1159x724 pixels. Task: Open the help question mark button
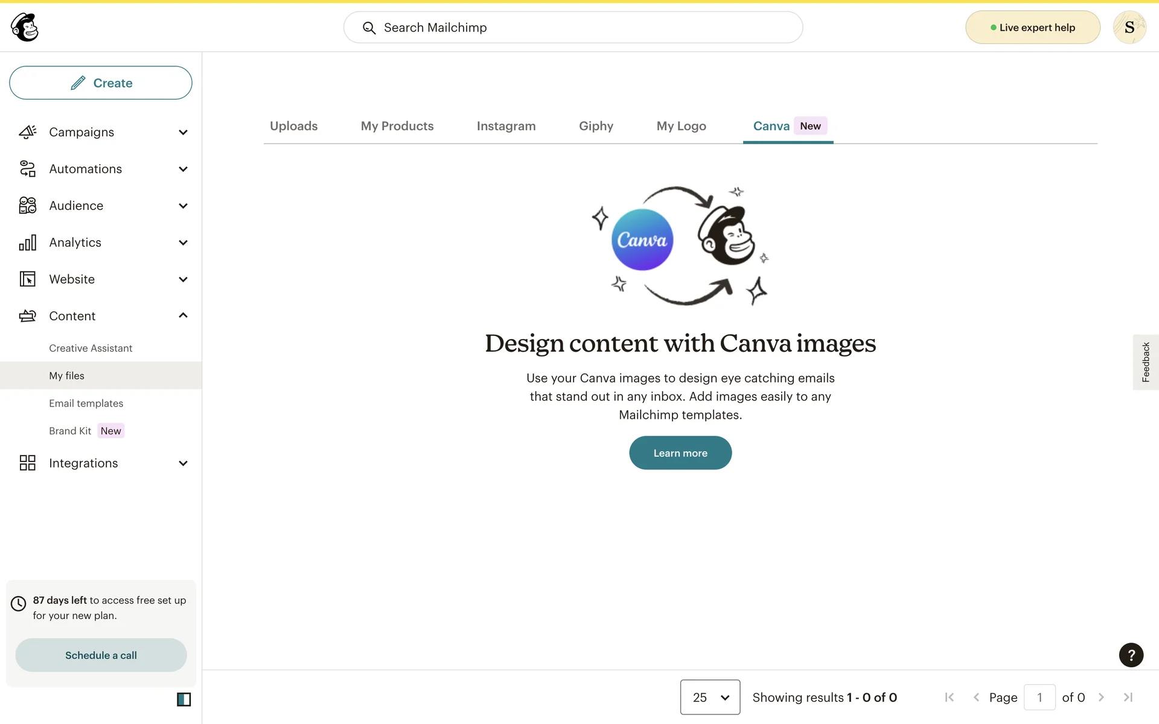click(1131, 655)
